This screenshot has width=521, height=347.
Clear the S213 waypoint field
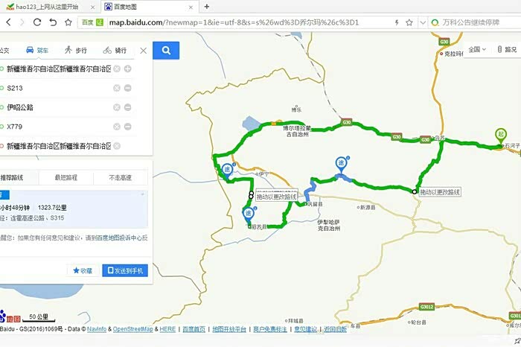(x=117, y=88)
